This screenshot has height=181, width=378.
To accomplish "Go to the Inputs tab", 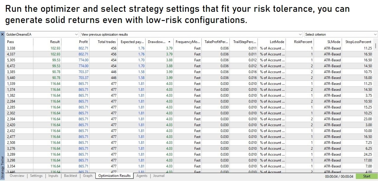I will tap(53, 176).
